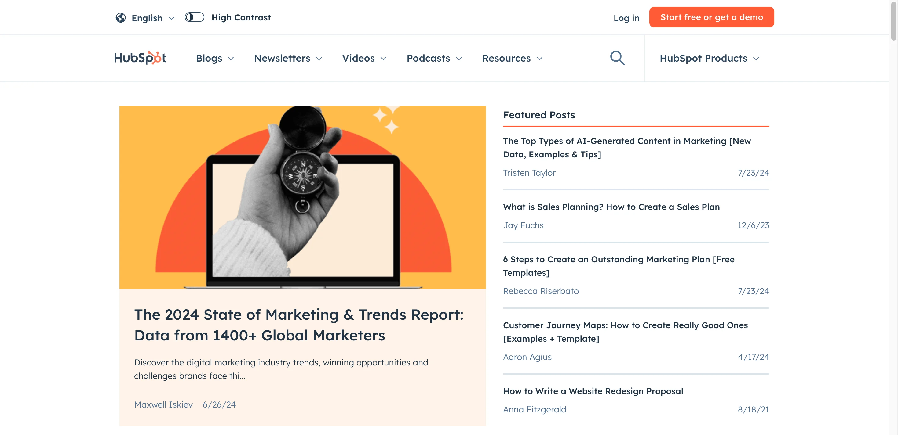Click Start free or get a demo
The height and width of the screenshot is (435, 898).
click(x=711, y=17)
